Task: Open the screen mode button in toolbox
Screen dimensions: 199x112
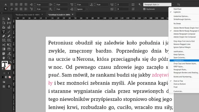Action: click(9, 86)
